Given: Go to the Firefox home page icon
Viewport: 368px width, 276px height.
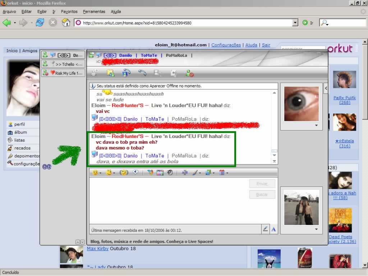Looking at the screenshot, I should (x=66, y=23).
